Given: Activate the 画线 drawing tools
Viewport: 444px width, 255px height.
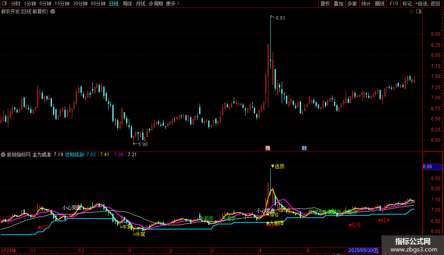Looking at the screenshot, I should (x=380, y=4).
